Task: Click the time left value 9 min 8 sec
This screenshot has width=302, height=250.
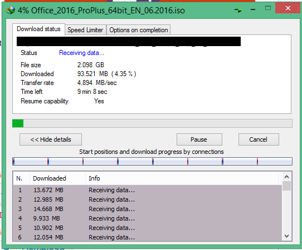Action: tap(92, 92)
